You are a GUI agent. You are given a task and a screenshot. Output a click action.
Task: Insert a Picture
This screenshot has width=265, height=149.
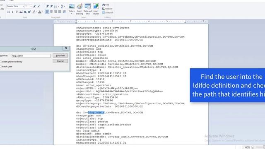pos(72,8)
